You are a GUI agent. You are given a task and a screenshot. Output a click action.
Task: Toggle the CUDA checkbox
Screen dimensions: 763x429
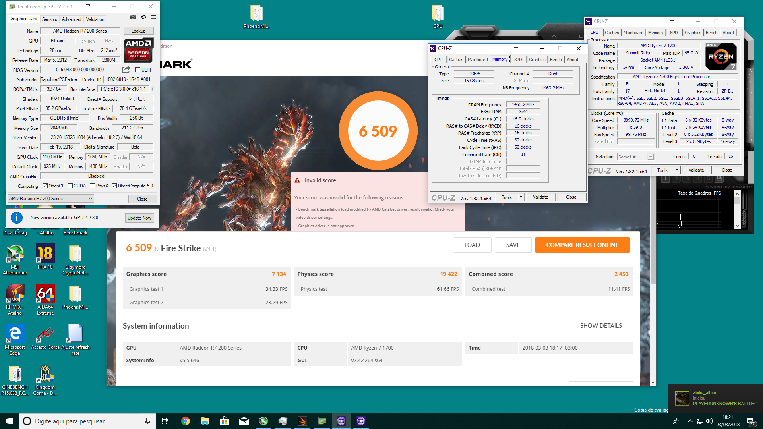coord(70,186)
